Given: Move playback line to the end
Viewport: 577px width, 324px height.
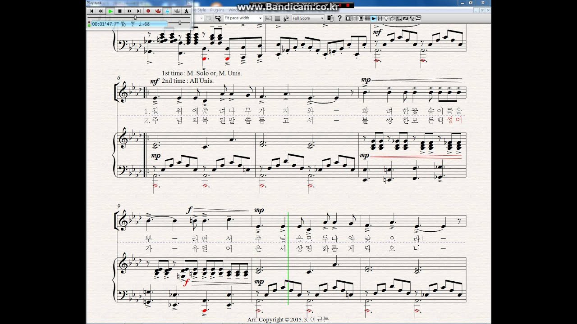Looking at the screenshot, I should [139, 11].
